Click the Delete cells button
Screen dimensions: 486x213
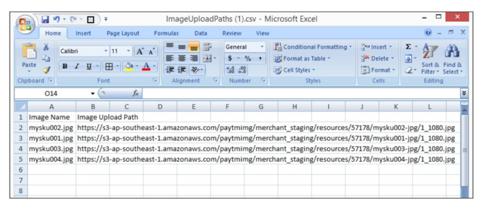[x=377, y=58]
